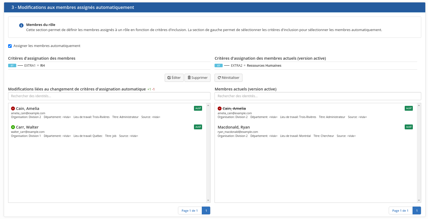Click the Supprimer button
The height and width of the screenshot is (219, 428).
tap(197, 78)
